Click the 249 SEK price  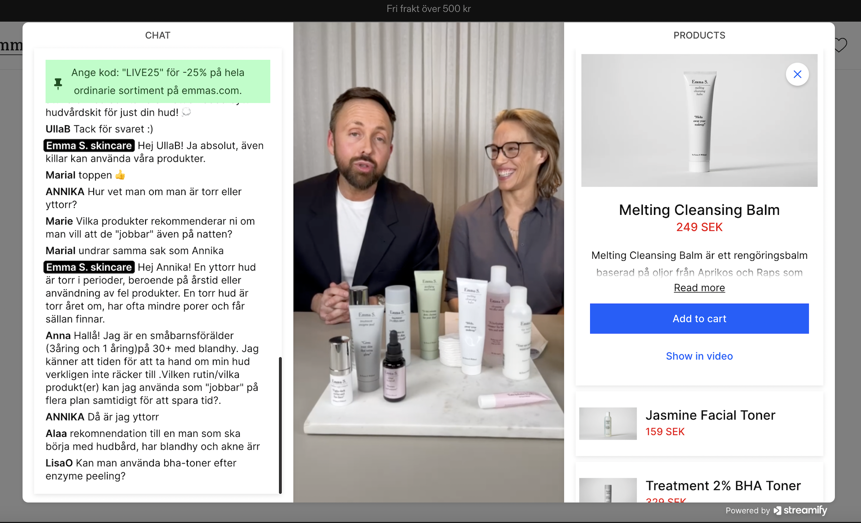(699, 227)
